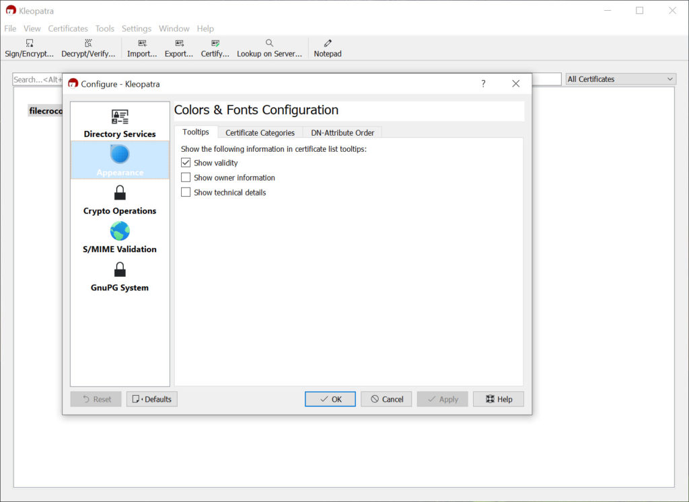Image resolution: width=689 pixels, height=502 pixels.
Task: Click the question mark help button in the dialog title
Action: tap(483, 84)
